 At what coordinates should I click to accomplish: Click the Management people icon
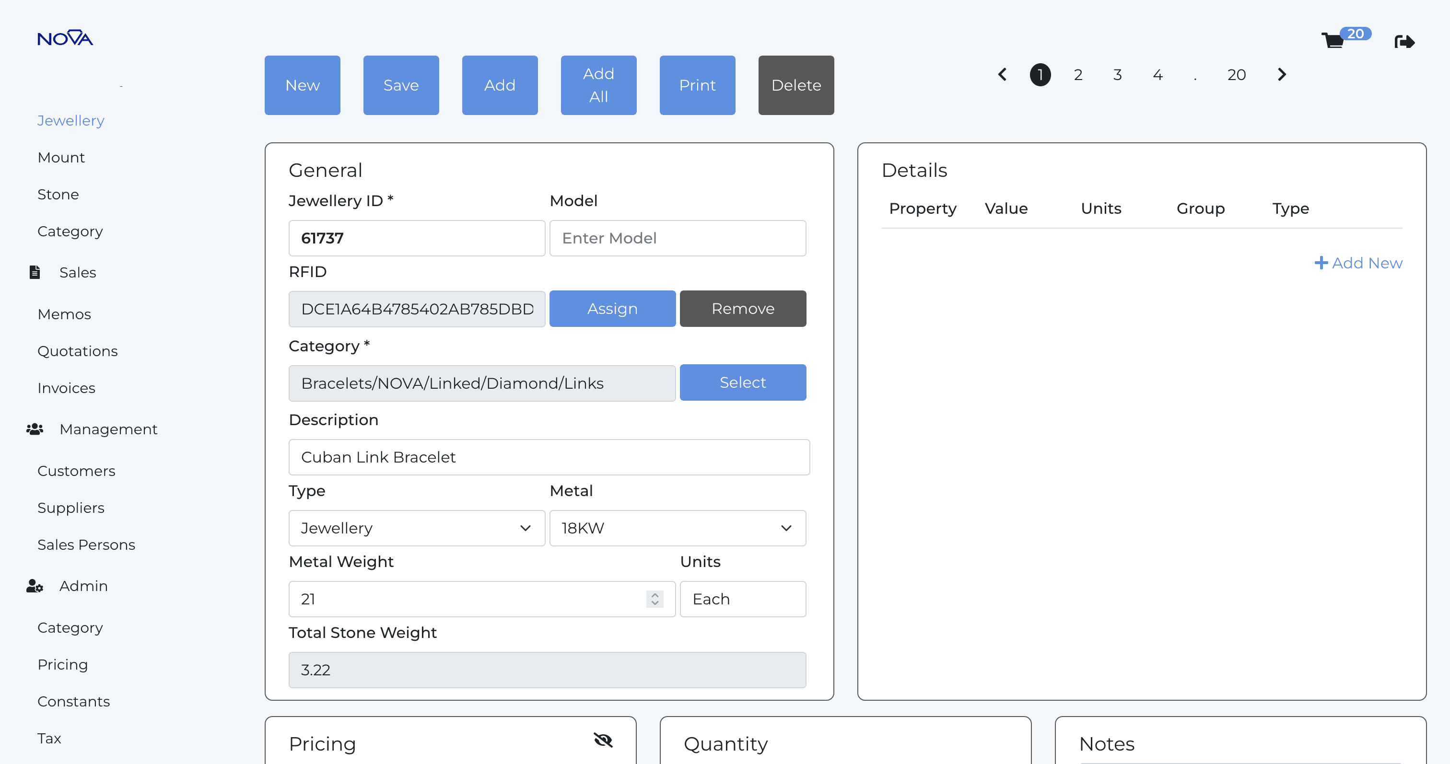click(x=35, y=429)
